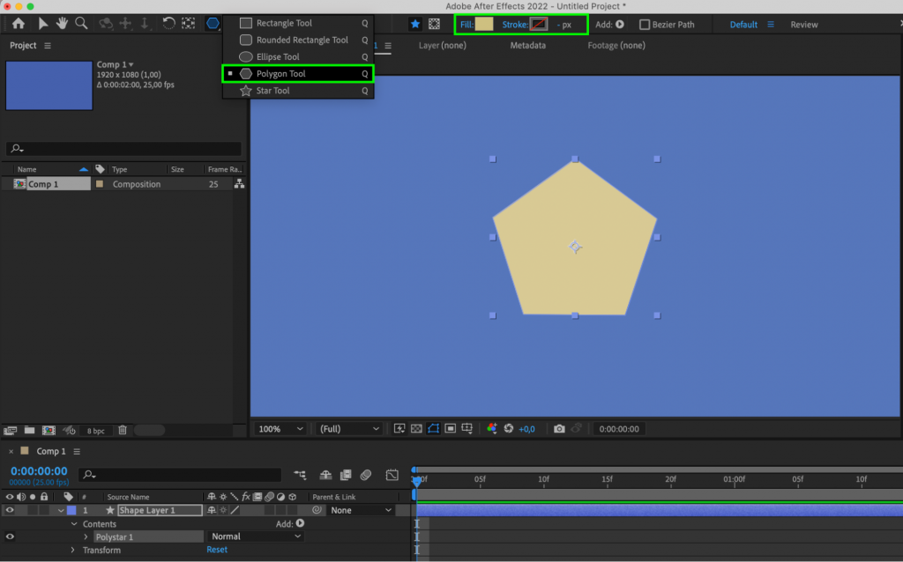Click the Fill color swatch
The height and width of the screenshot is (562, 903).
484,25
